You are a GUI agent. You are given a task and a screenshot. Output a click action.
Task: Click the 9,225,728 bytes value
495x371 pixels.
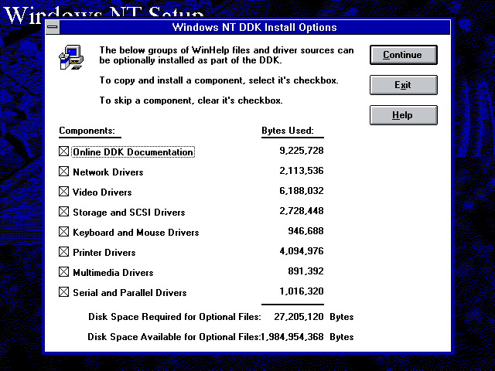(302, 151)
